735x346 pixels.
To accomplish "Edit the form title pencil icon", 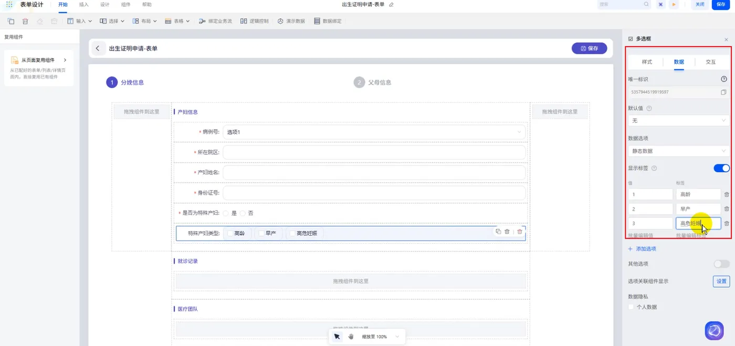I will (391, 4).
